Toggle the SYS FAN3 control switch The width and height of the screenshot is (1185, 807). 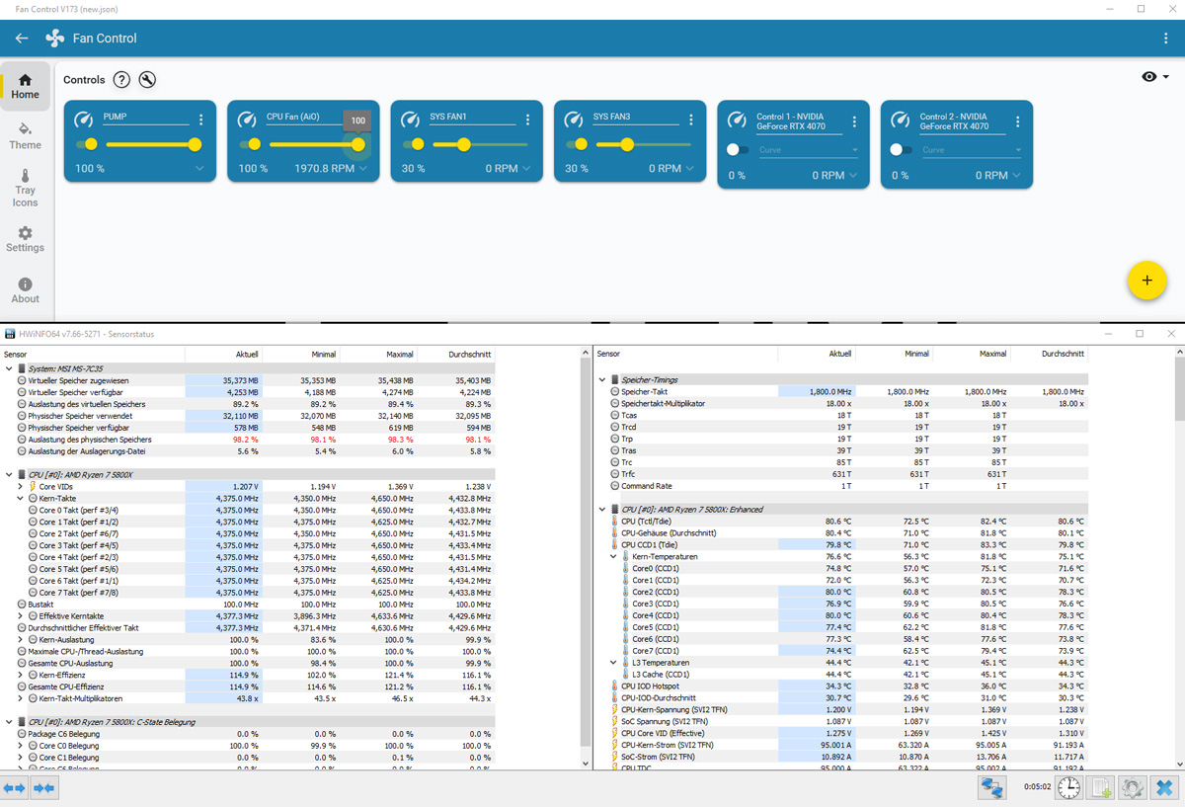576,144
